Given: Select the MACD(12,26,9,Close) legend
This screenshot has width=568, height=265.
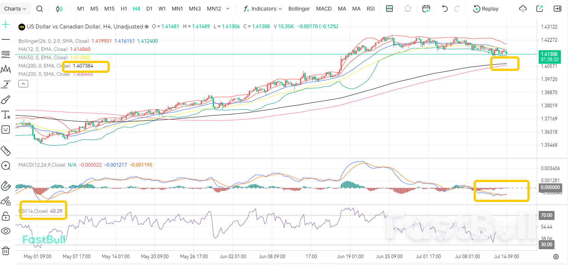Looking at the screenshot, I should click(42, 165).
